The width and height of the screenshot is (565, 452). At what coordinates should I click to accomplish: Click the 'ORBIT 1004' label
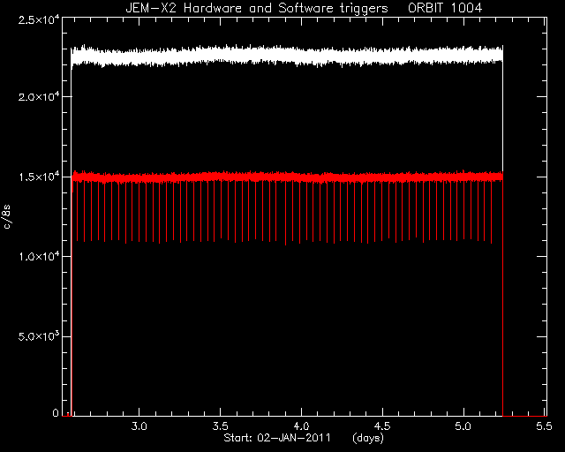tap(445, 8)
